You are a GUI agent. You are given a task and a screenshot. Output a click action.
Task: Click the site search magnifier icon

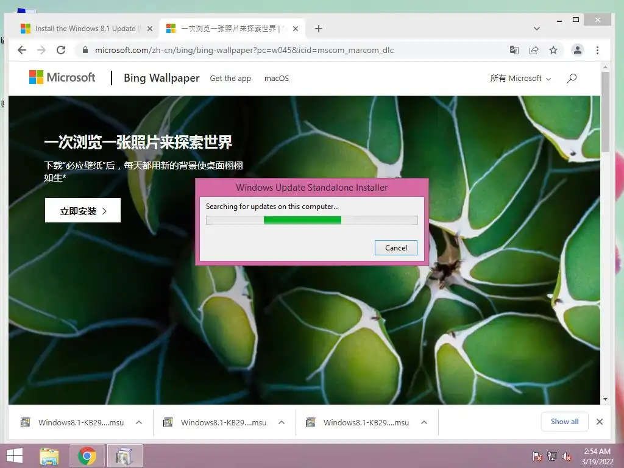click(x=572, y=79)
